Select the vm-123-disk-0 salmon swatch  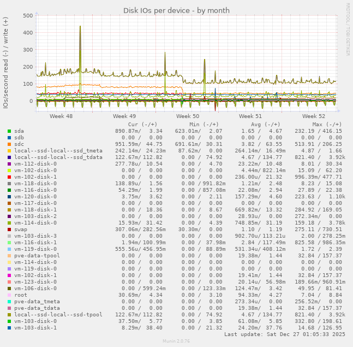[9, 282]
